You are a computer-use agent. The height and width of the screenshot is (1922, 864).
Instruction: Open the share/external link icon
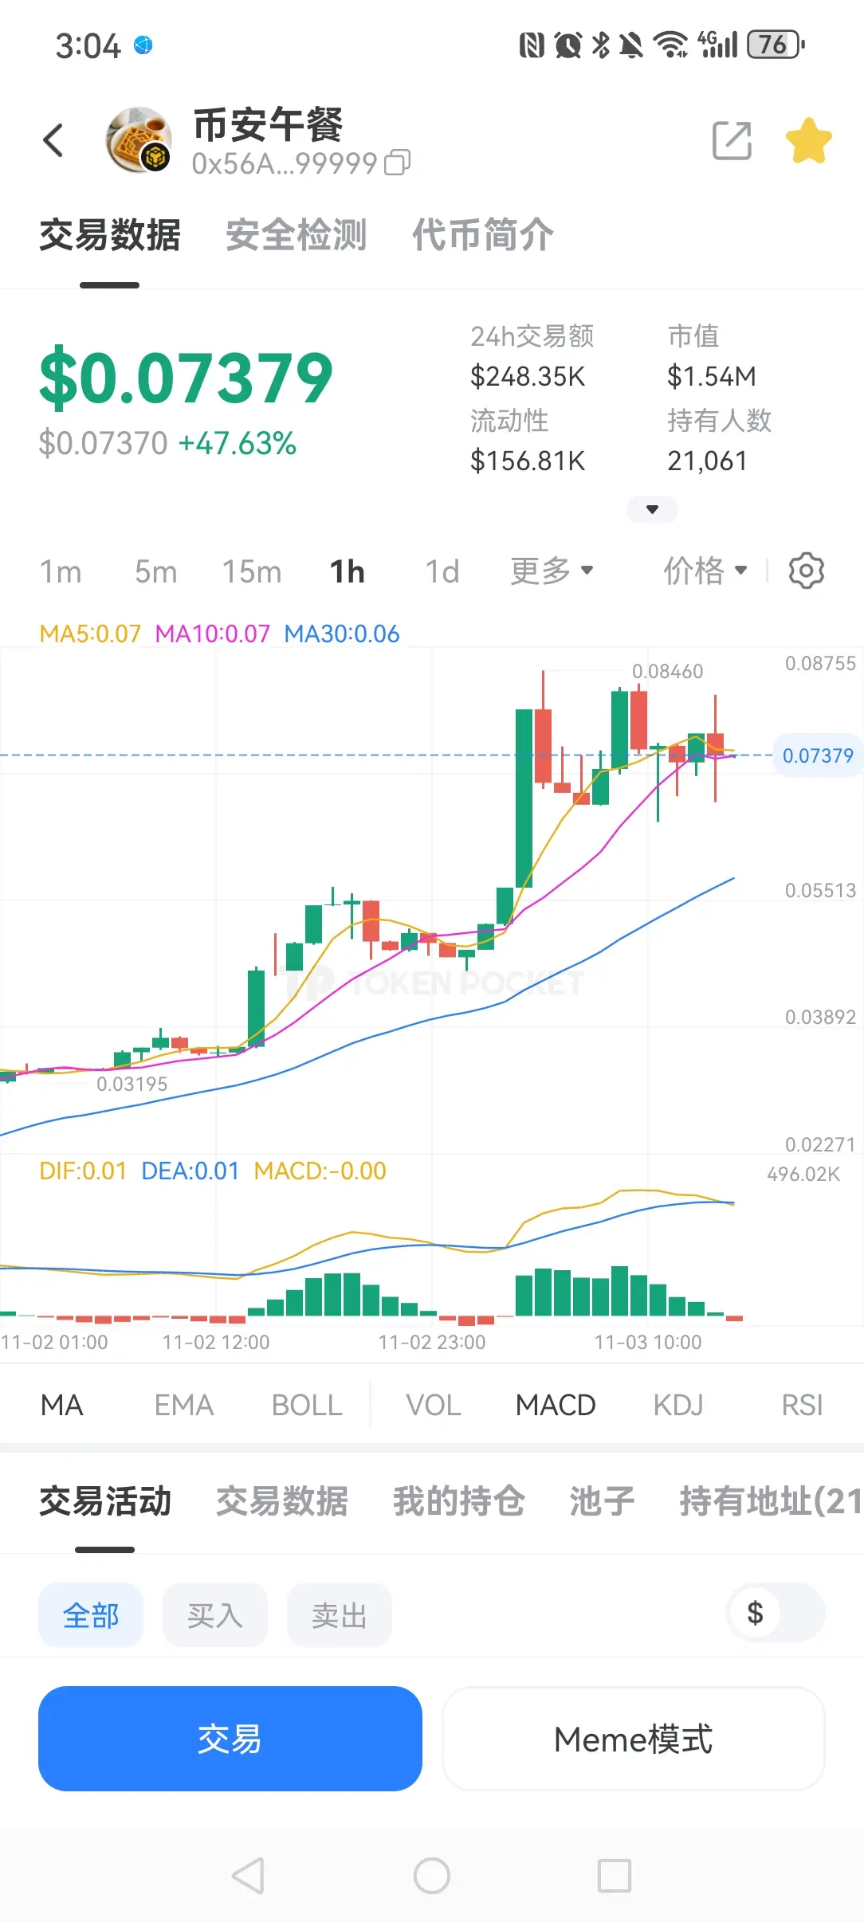[x=732, y=141]
